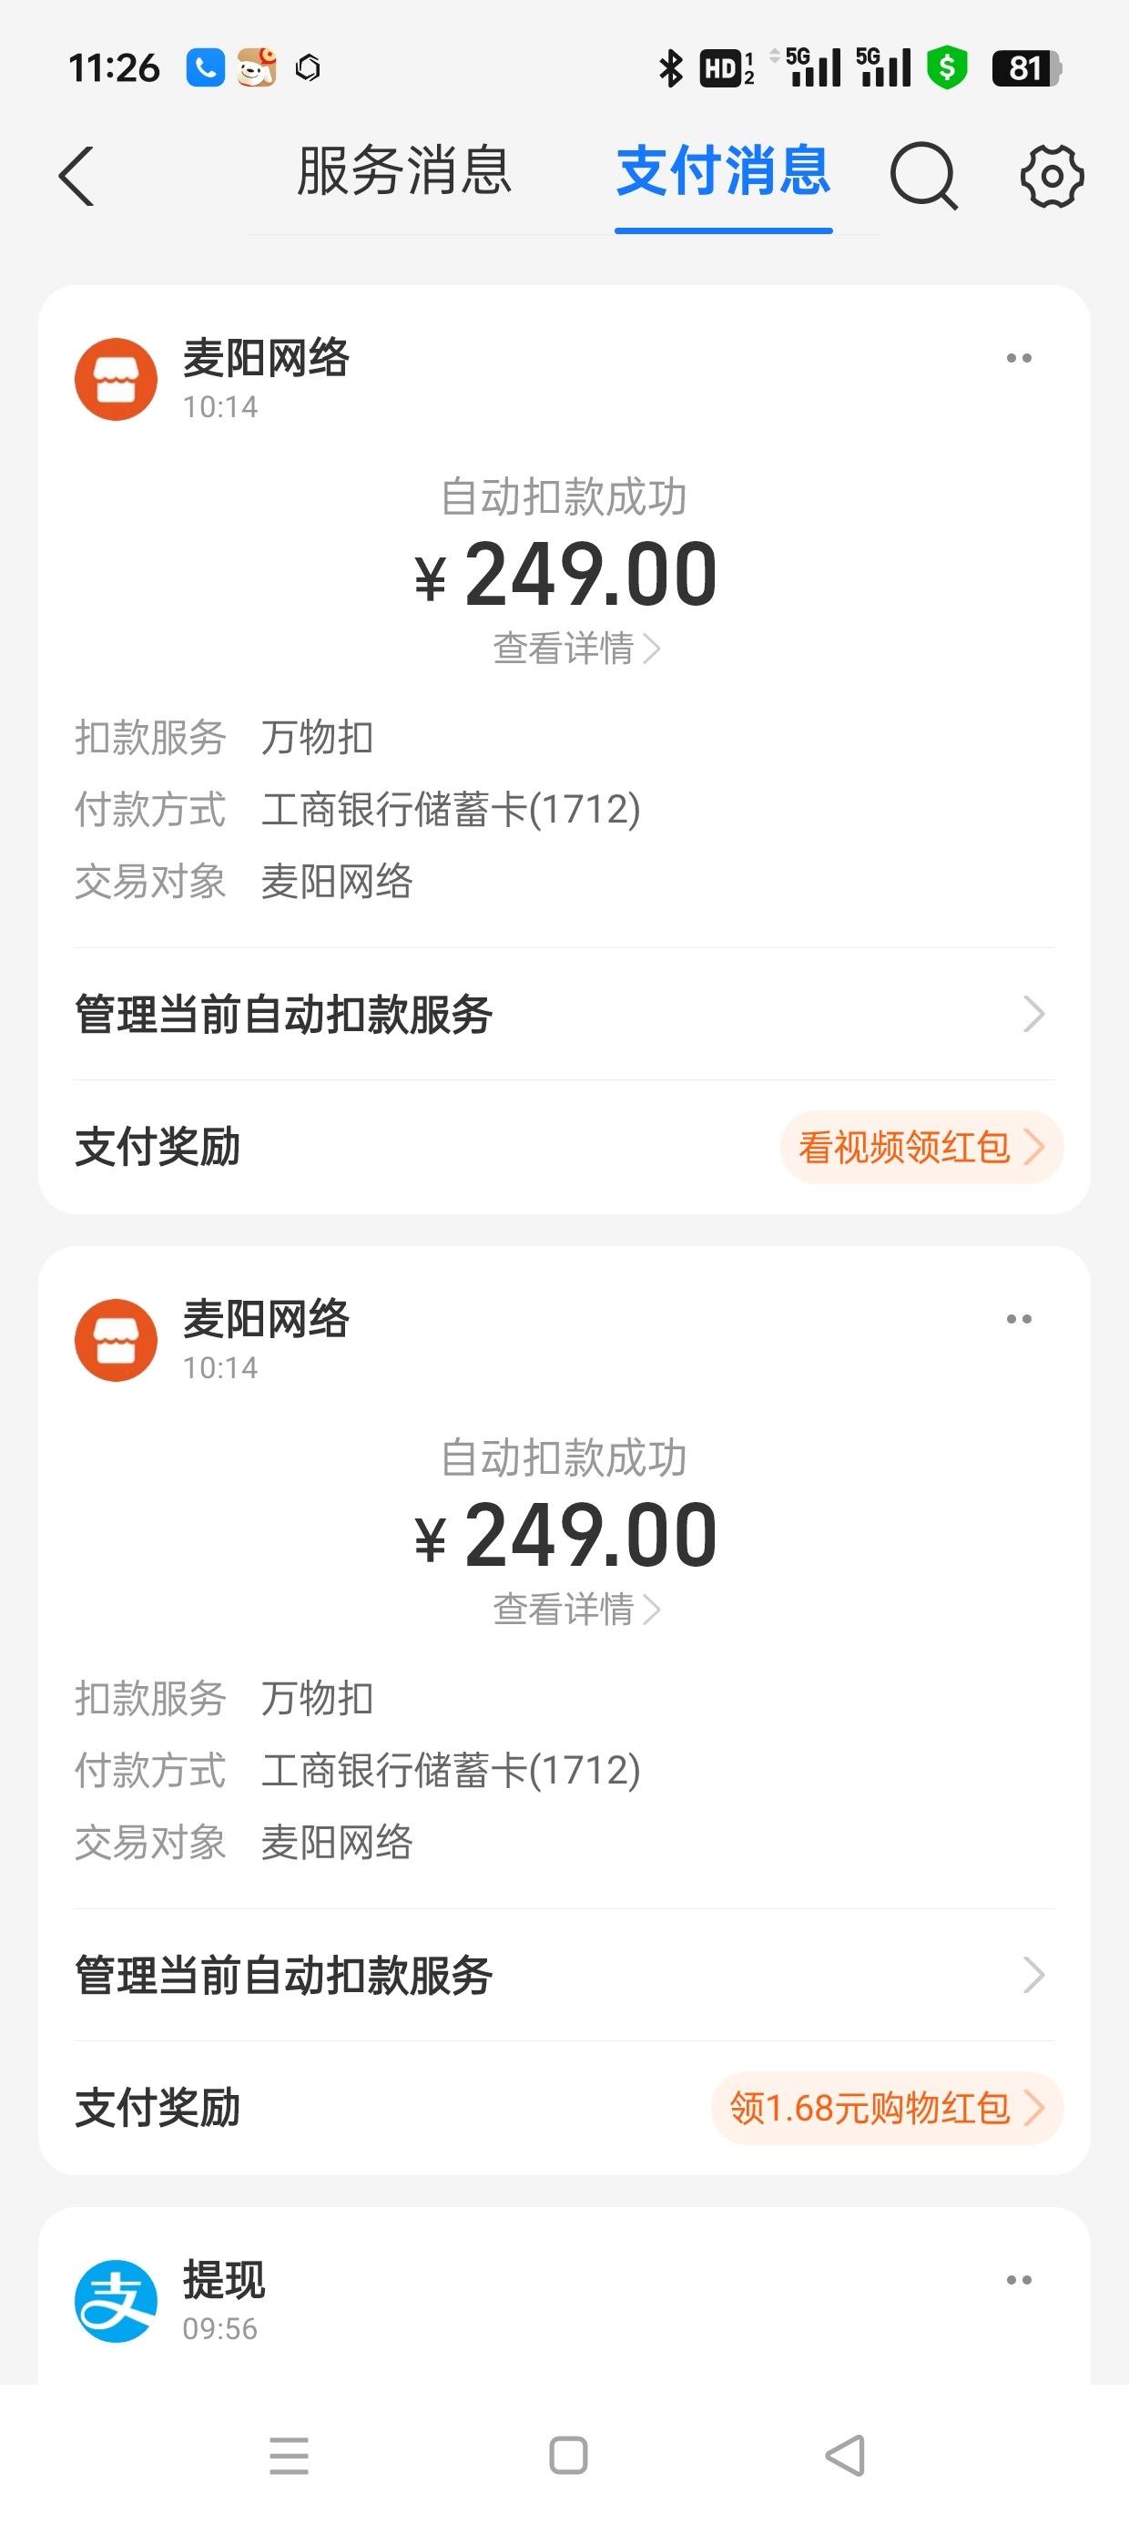Tap the Android recent apps menu button
This screenshot has height=2525, width=1129.
pyautogui.click(x=290, y=2456)
